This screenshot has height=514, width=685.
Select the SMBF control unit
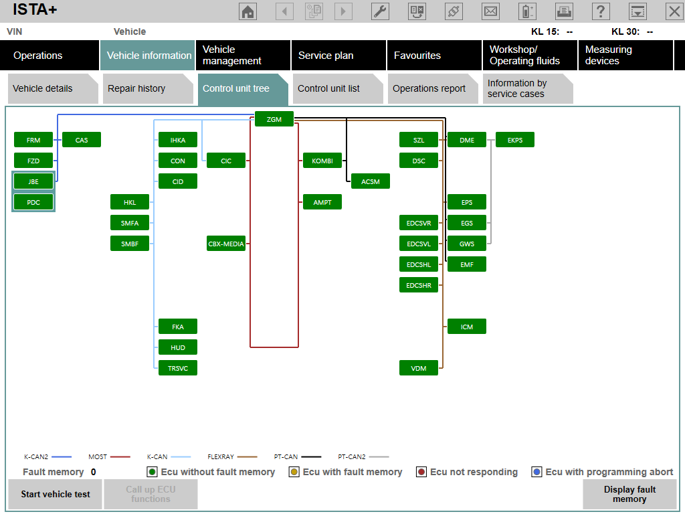130,244
